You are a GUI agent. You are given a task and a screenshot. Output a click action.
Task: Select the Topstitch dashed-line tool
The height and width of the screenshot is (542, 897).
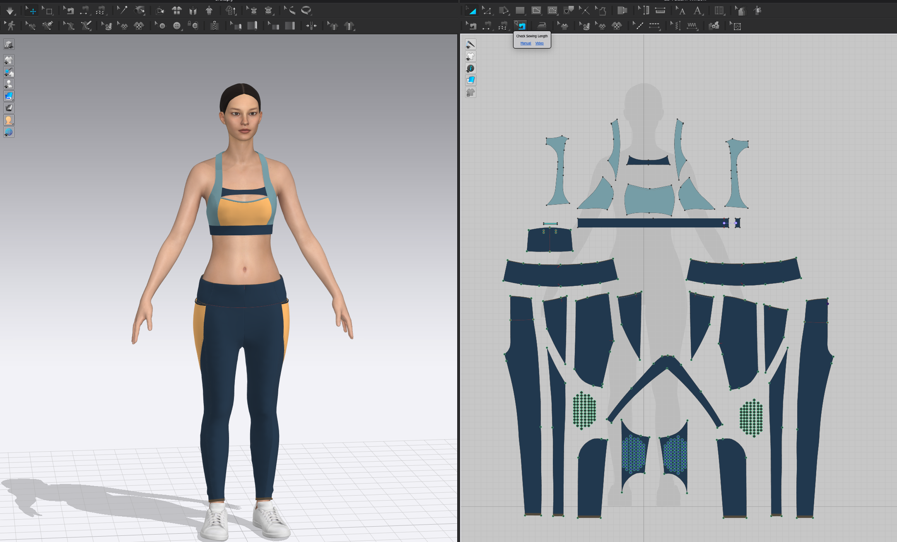pos(654,26)
